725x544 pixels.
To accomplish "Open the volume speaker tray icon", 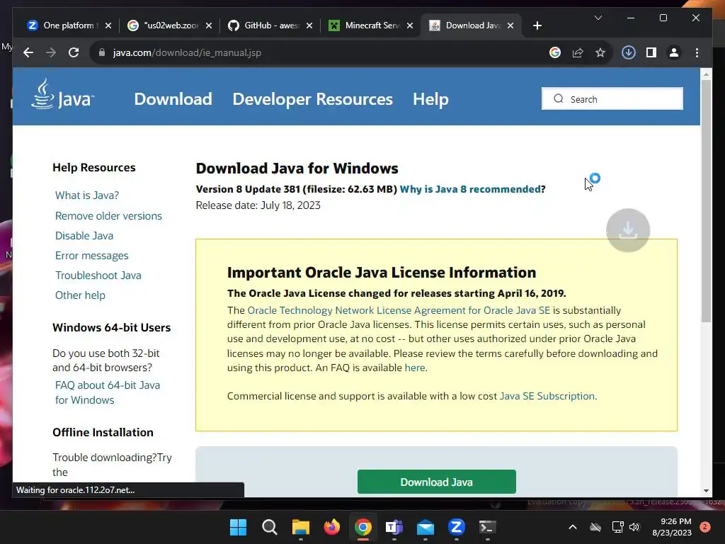I will pyautogui.click(x=634, y=527).
